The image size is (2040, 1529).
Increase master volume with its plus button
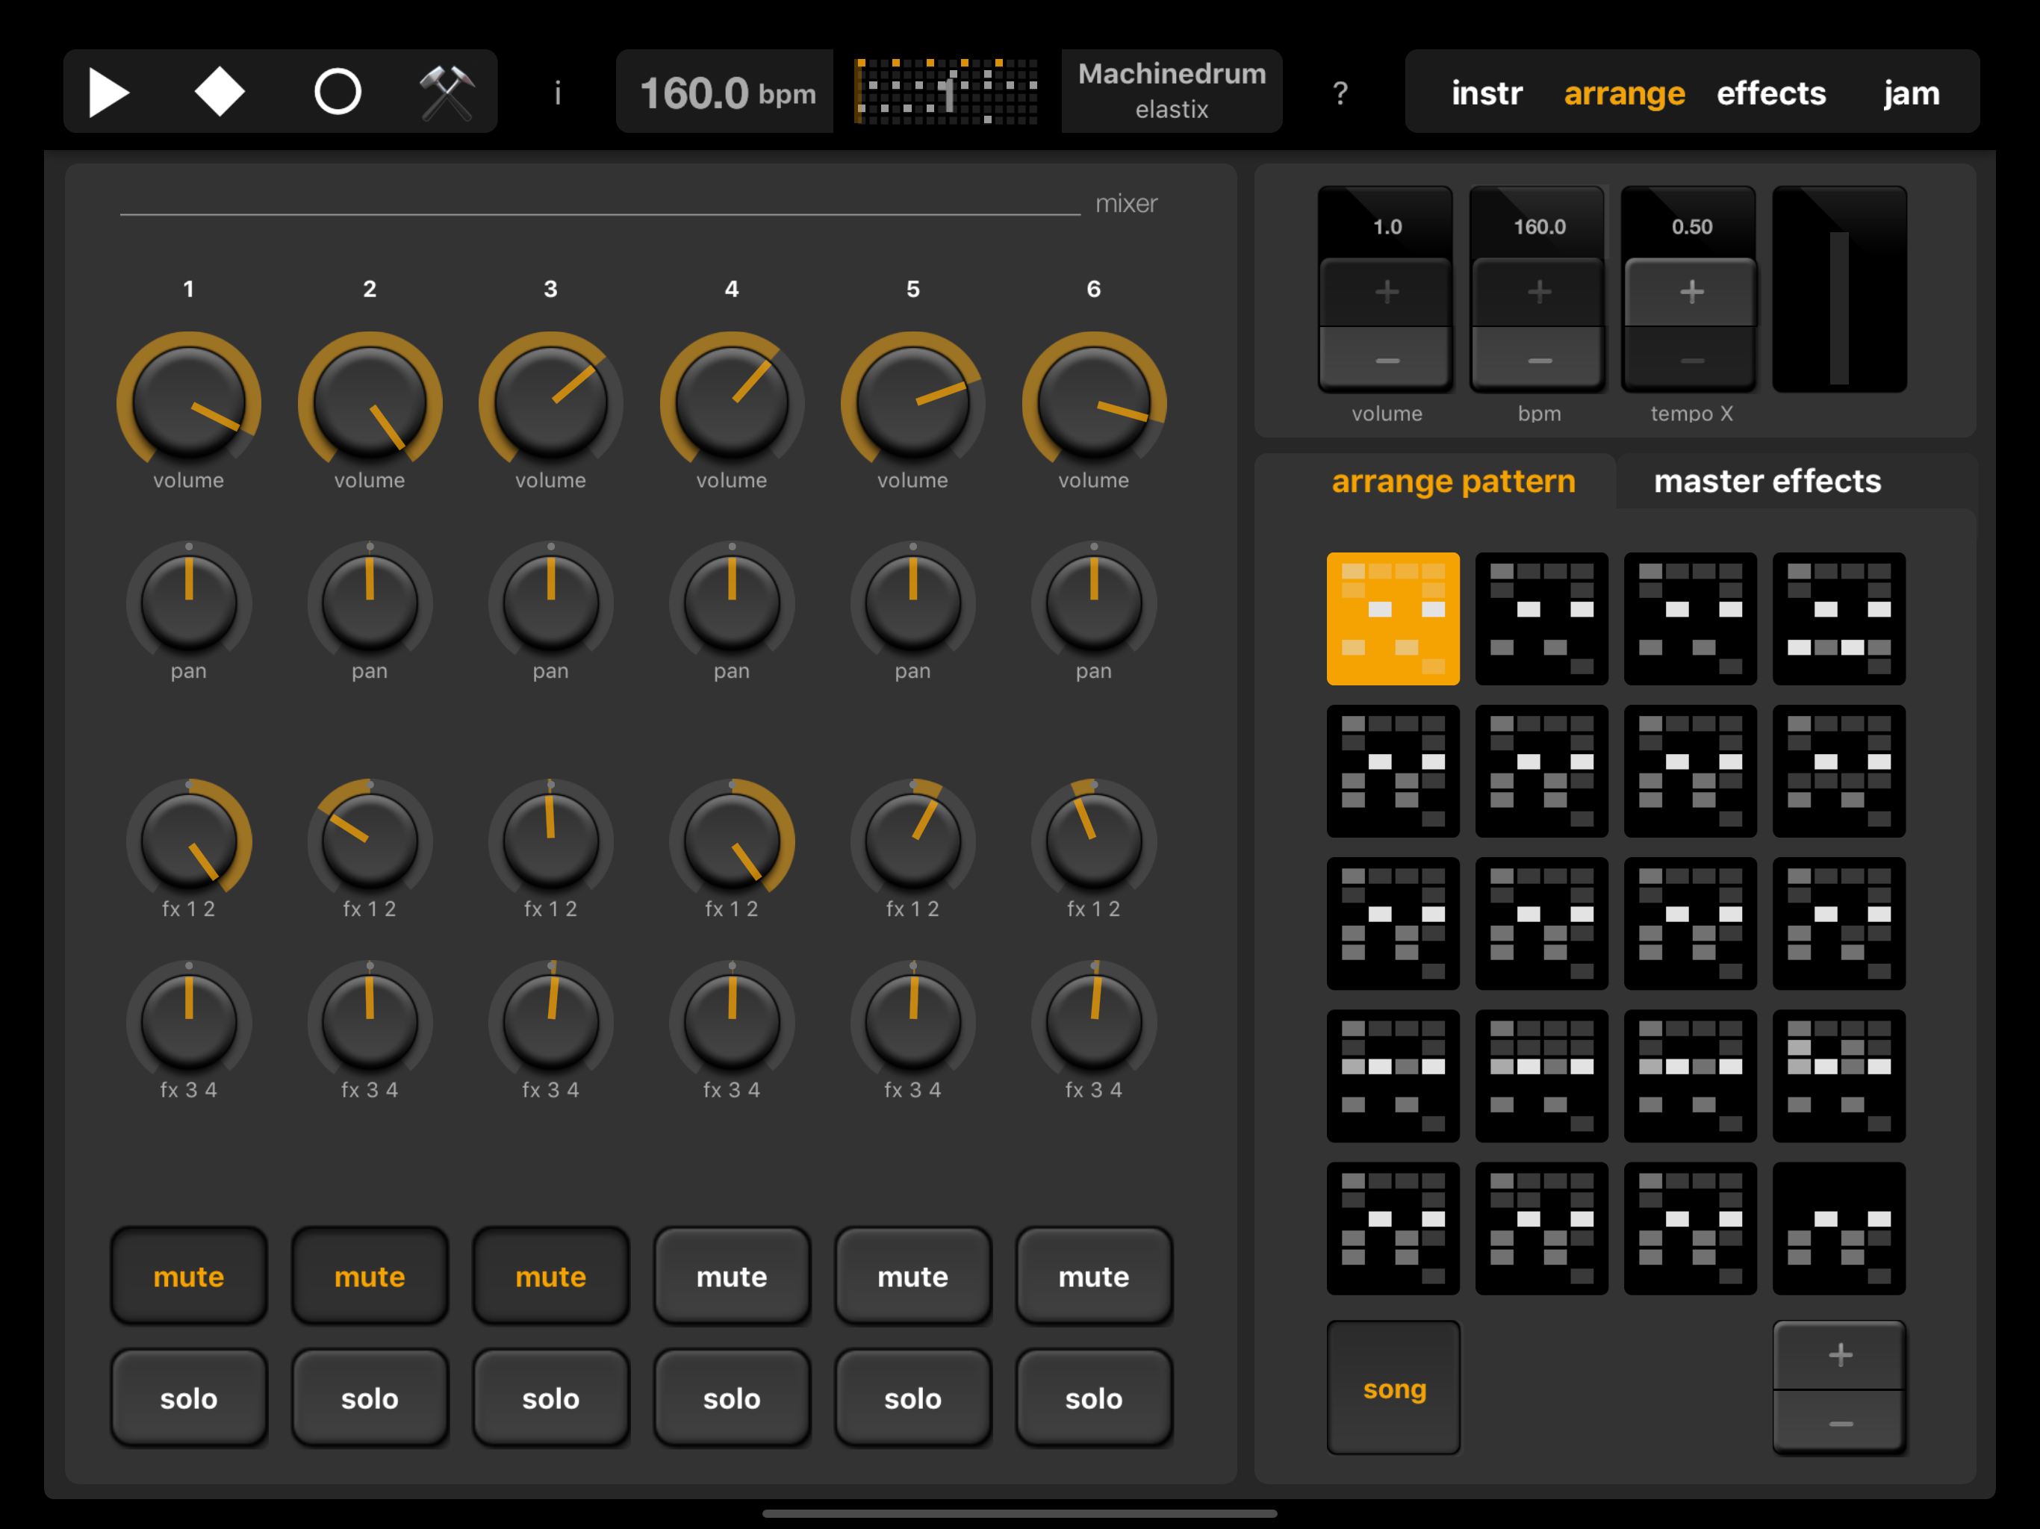[x=1386, y=293]
